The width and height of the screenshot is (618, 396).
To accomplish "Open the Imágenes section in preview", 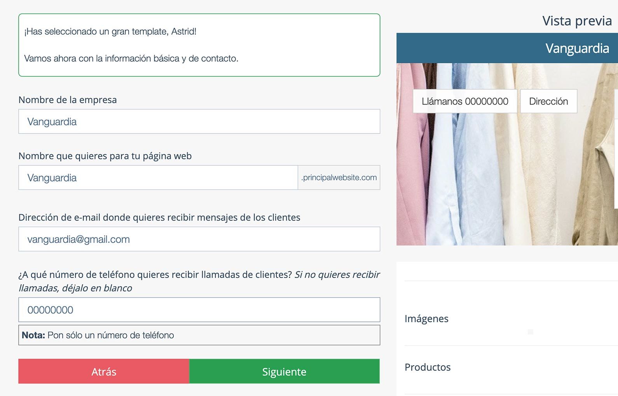I will point(426,319).
